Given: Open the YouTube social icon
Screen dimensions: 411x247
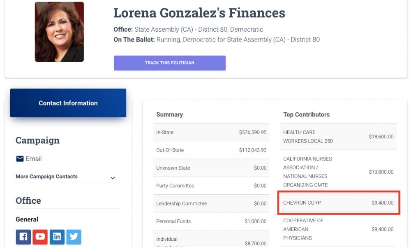Looking at the screenshot, I should (40, 237).
